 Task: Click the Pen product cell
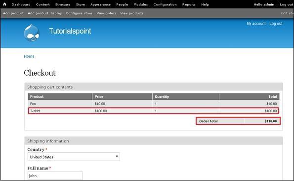click(33, 104)
